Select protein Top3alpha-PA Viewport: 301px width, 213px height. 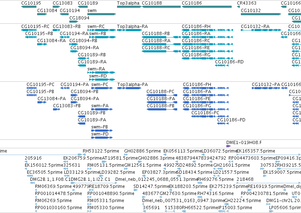(129, 88)
